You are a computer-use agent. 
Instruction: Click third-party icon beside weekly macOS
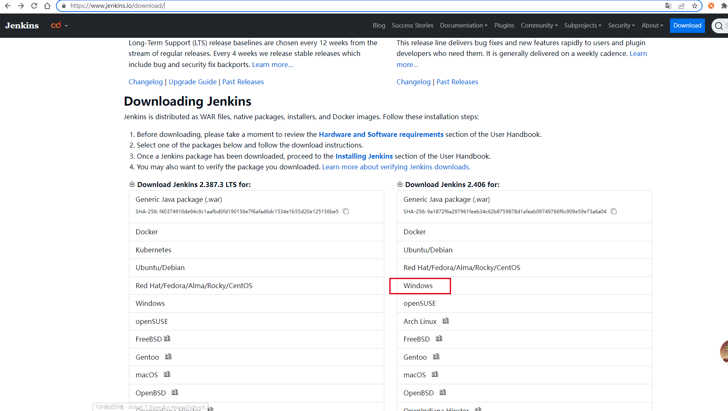pos(435,374)
